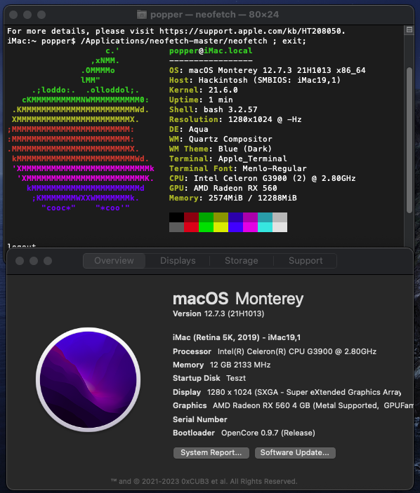Image resolution: width=420 pixels, height=493 pixels.
Task: Click 'iMac (Retina 5K, 2019) - iMac19,1' text
Action: point(237,337)
